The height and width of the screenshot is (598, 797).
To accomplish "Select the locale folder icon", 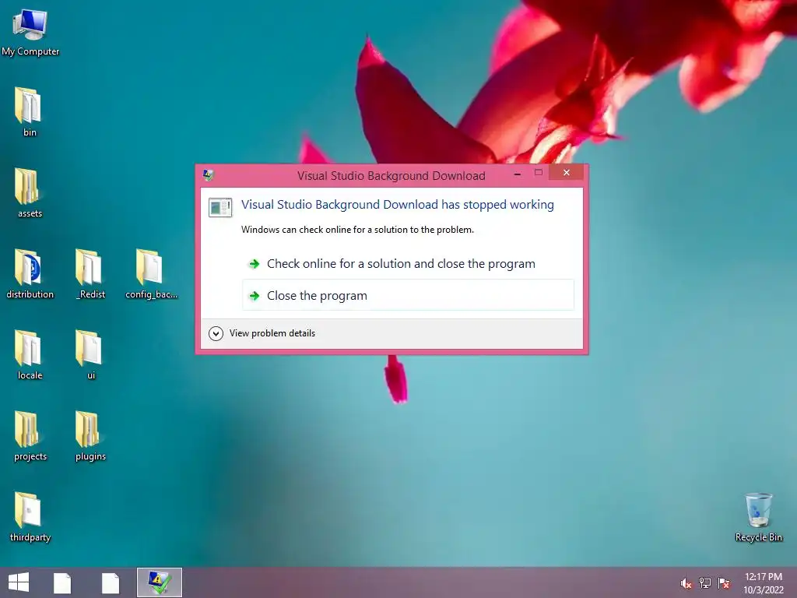I will click(29, 355).
